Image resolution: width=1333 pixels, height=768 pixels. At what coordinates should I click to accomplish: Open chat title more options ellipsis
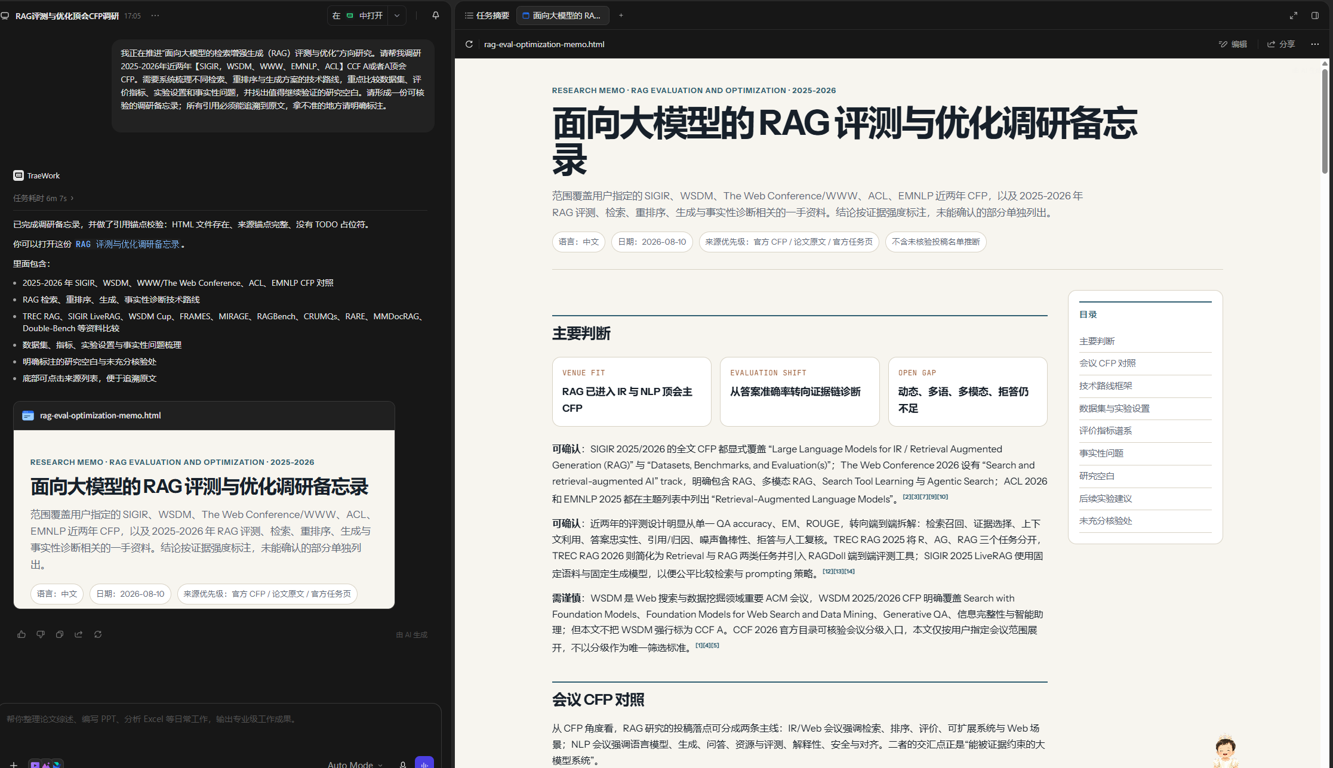[x=155, y=16]
